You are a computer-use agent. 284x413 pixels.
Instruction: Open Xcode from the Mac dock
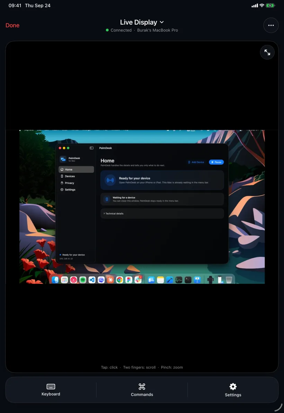170,280
